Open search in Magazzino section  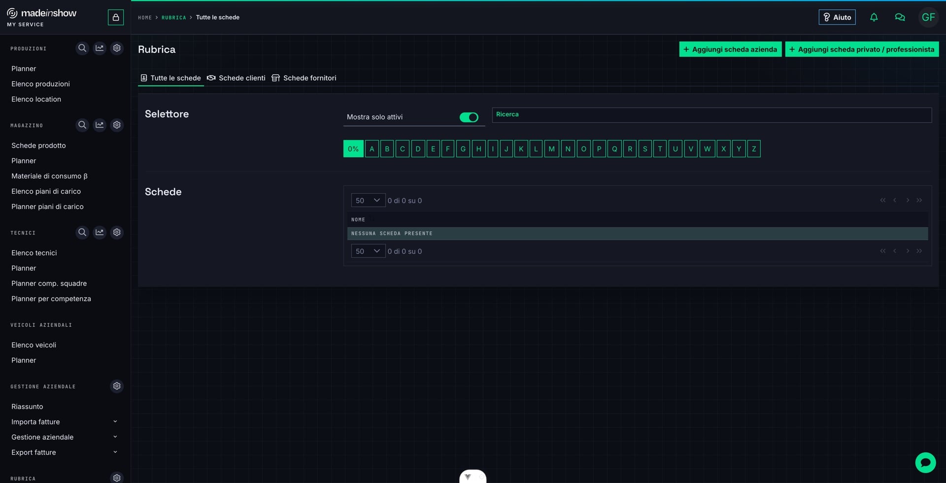tap(82, 125)
